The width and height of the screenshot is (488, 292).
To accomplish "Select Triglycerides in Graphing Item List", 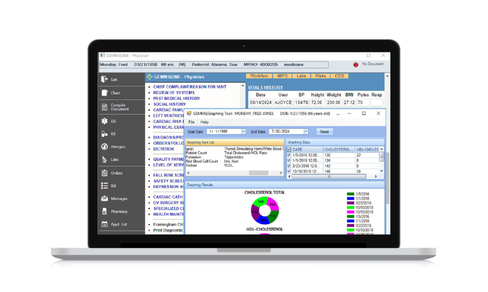I will (x=234, y=157).
